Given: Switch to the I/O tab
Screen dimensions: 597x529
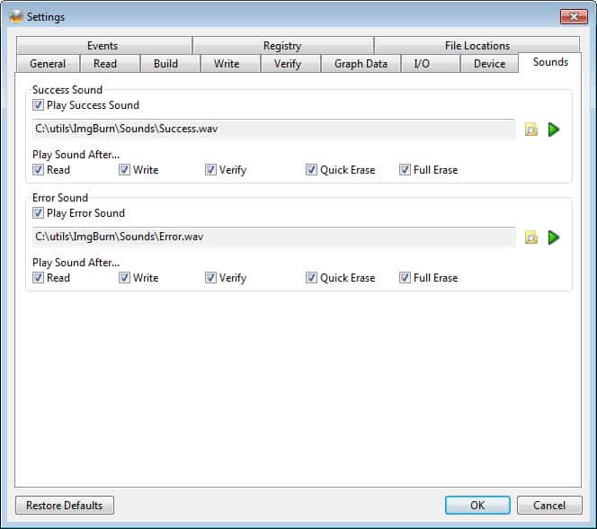Looking at the screenshot, I should click(431, 64).
